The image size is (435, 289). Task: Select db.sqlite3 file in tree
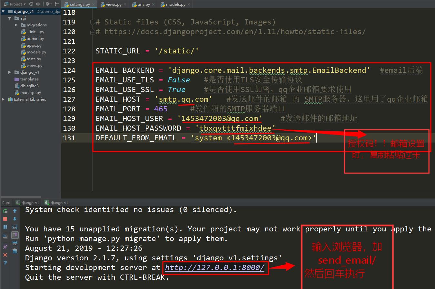(27, 86)
